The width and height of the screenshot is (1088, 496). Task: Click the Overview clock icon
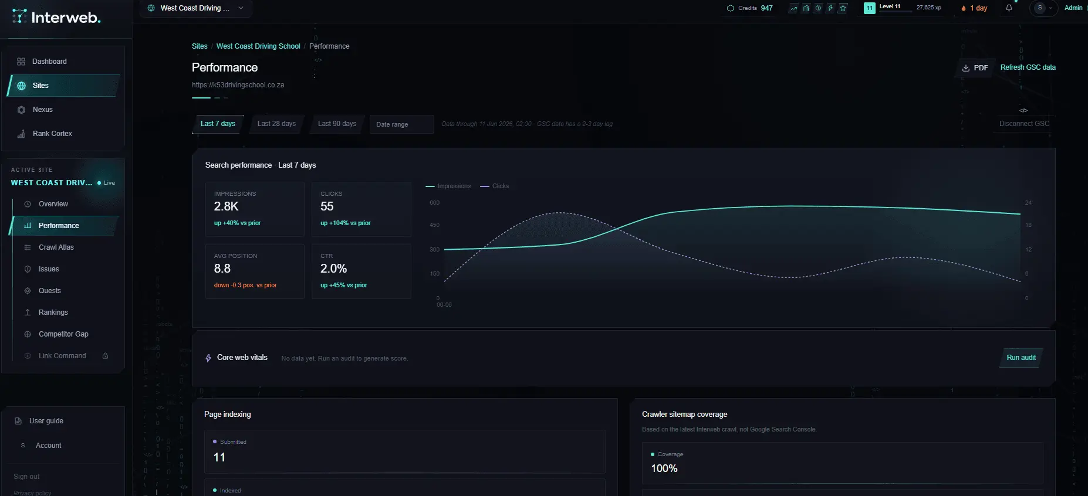[x=28, y=204]
